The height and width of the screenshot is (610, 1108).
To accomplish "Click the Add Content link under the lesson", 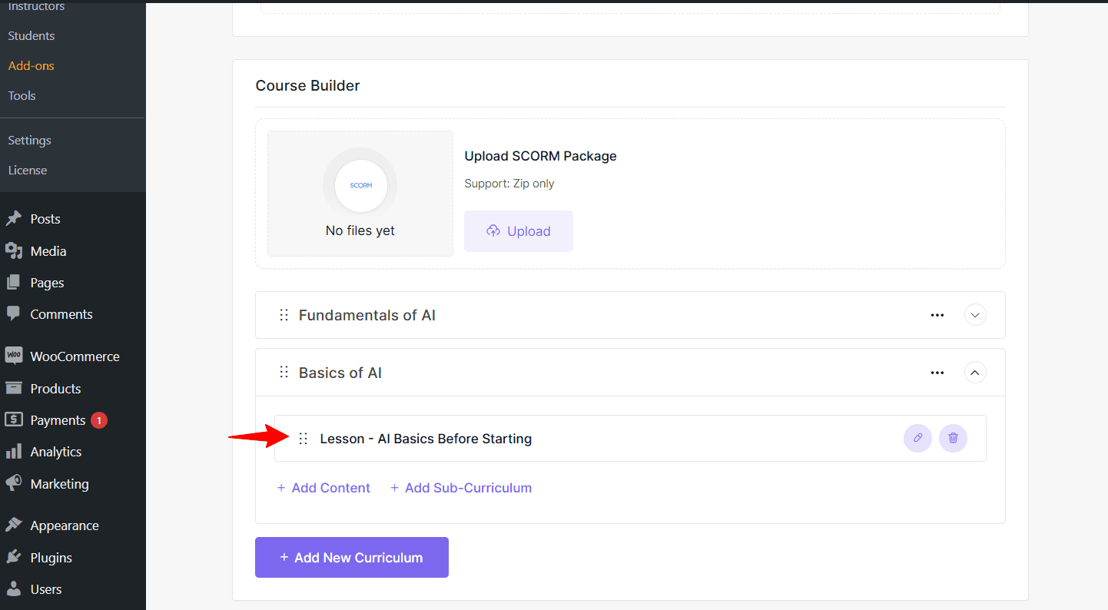I will (x=323, y=488).
